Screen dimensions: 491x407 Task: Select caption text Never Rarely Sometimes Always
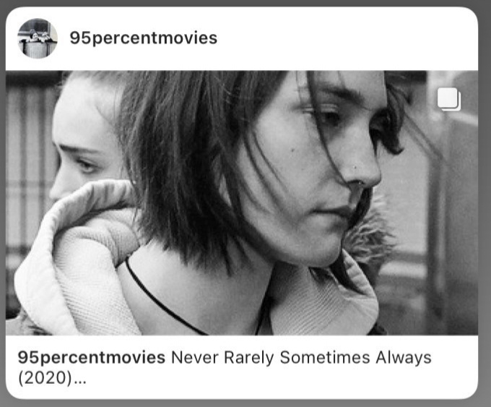point(301,357)
